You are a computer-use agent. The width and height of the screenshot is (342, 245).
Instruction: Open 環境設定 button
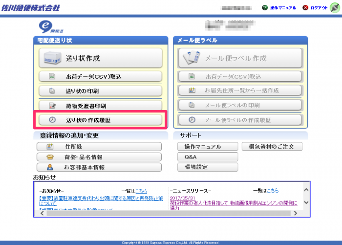tap(208, 167)
